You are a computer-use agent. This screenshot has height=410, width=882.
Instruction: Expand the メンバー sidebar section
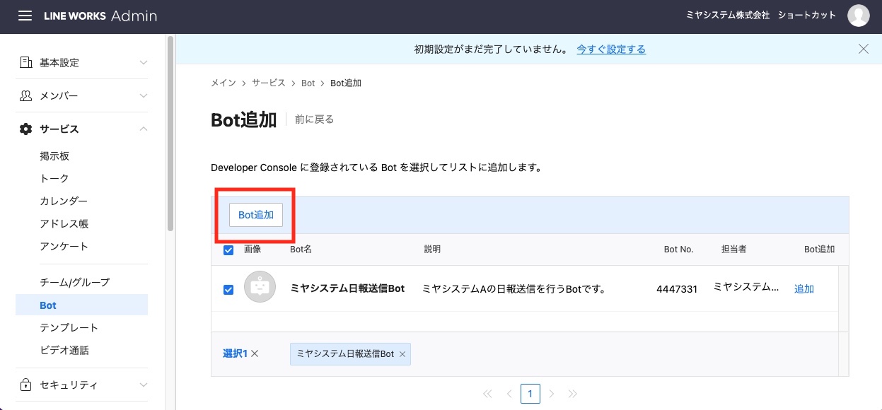[84, 95]
